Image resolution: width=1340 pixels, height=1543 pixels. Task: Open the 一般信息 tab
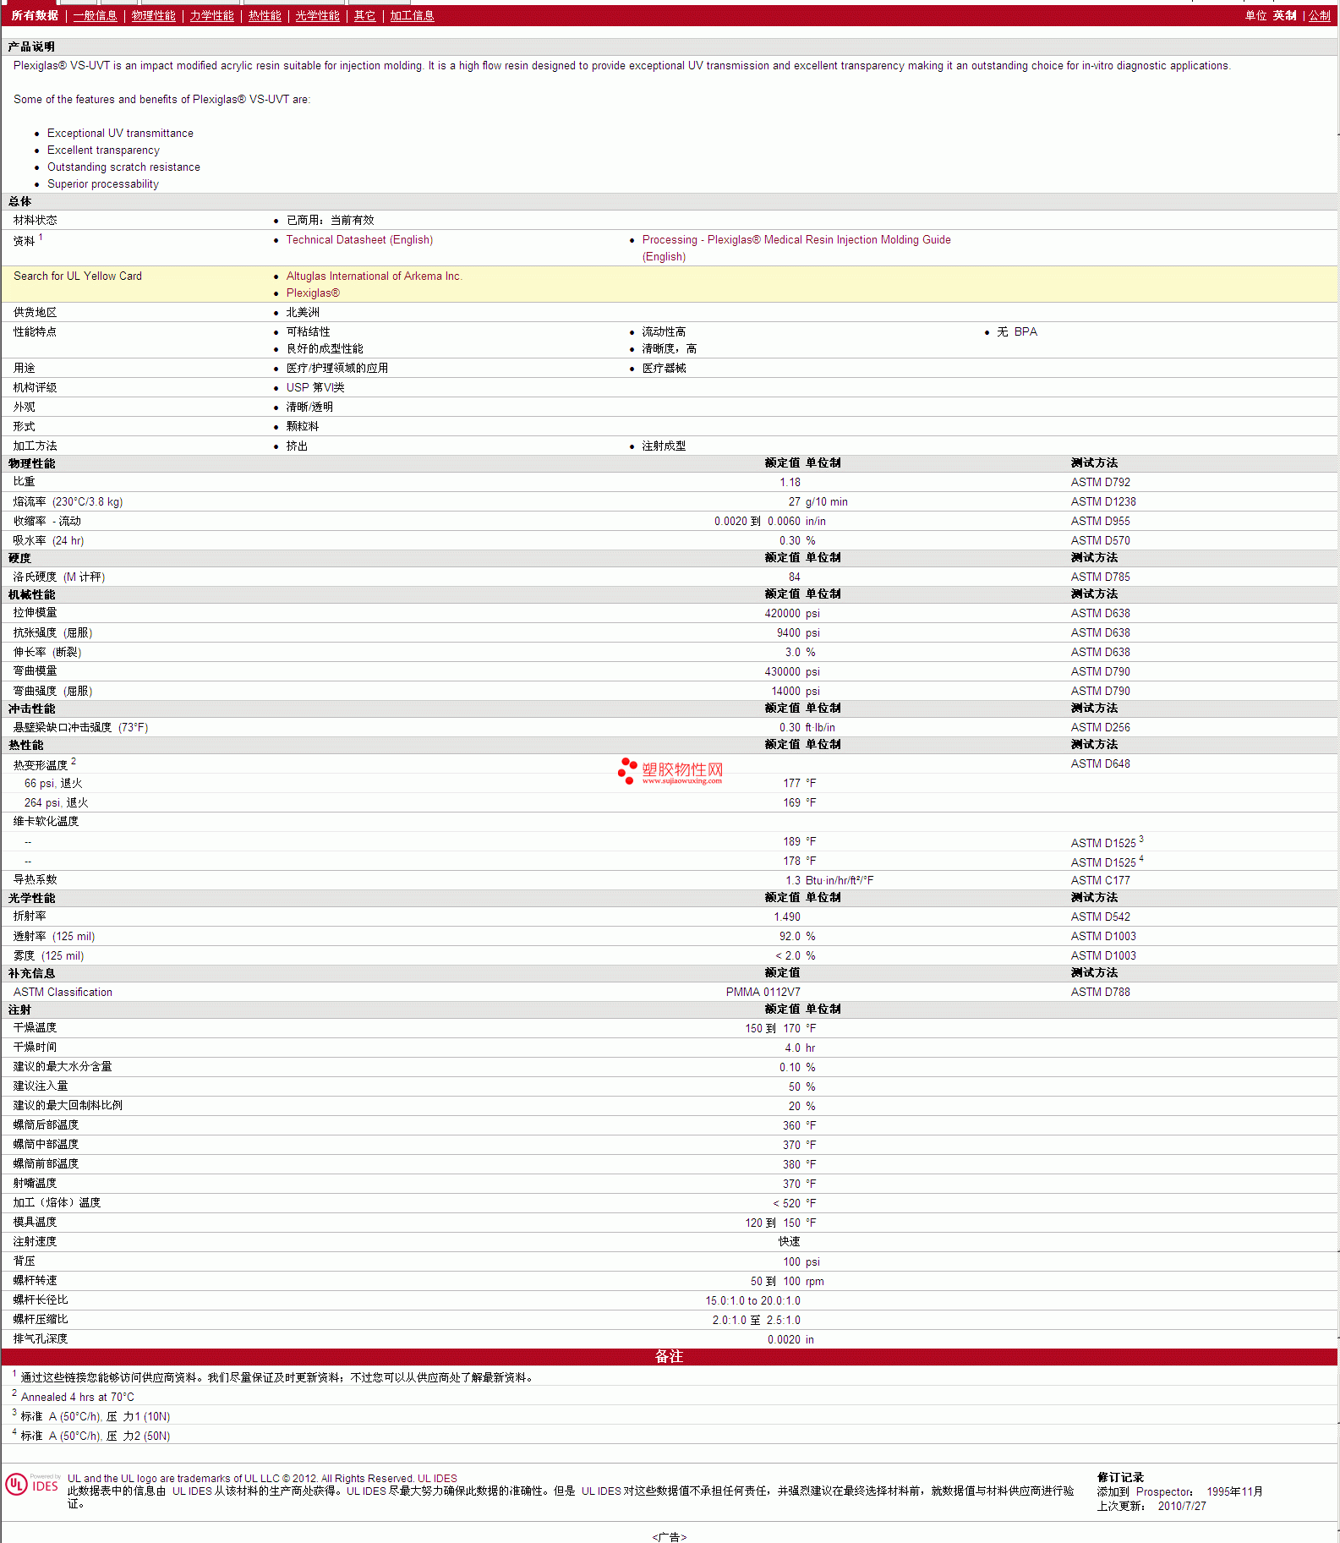pyautogui.click(x=95, y=16)
